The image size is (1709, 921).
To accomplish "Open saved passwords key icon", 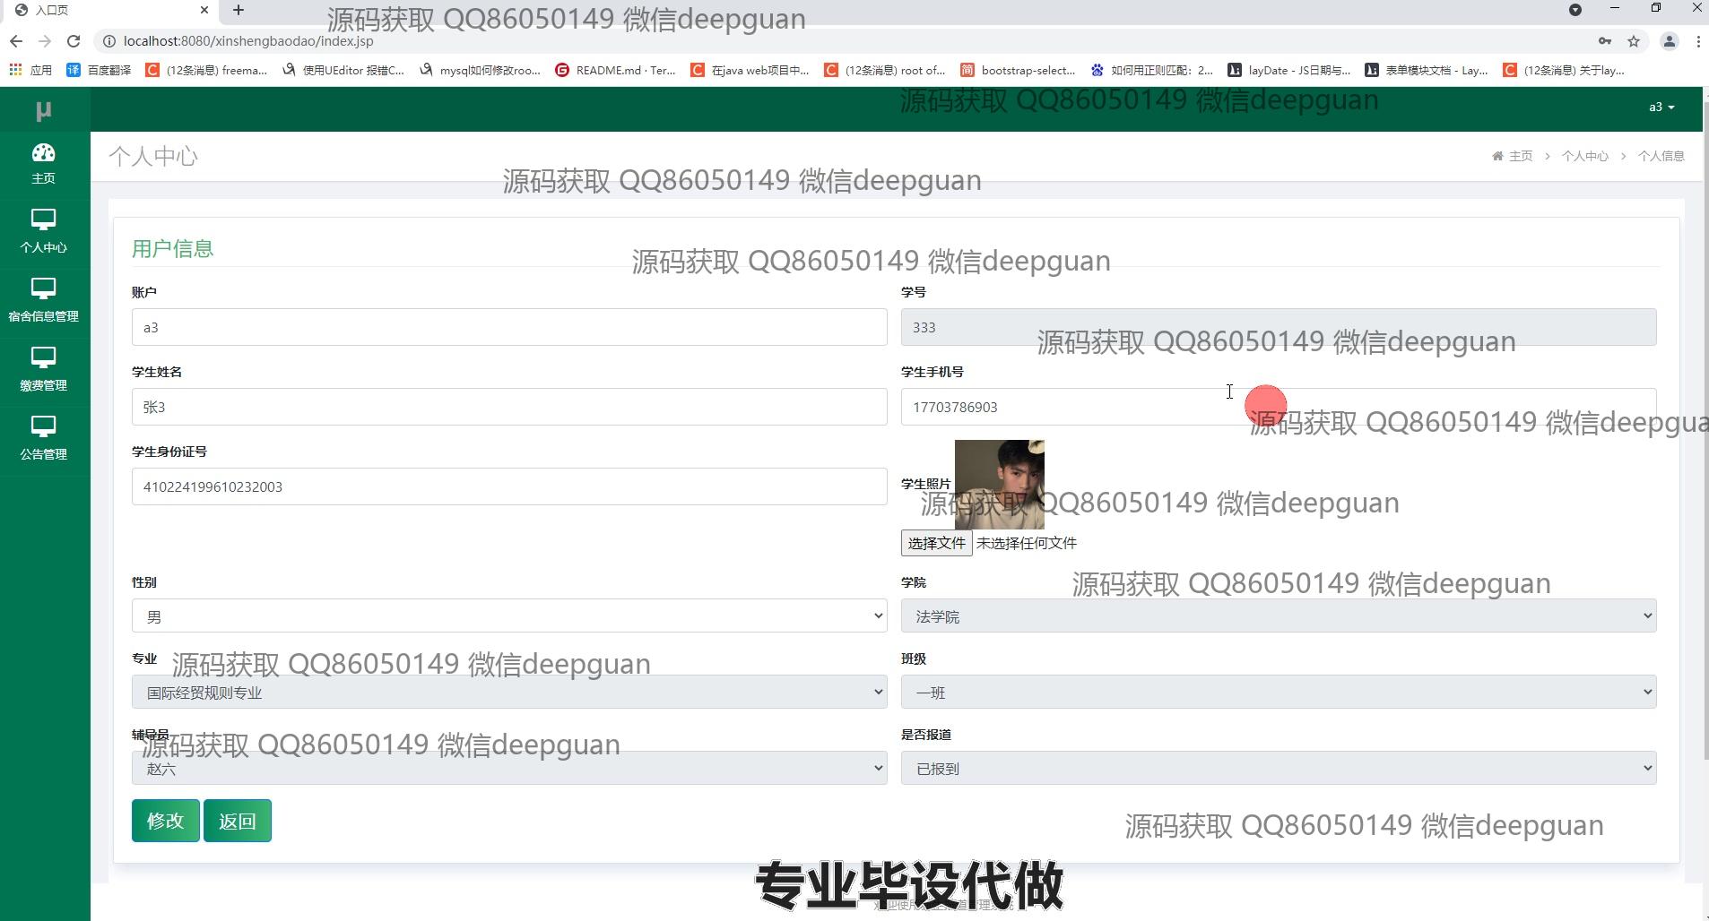I will (1605, 41).
